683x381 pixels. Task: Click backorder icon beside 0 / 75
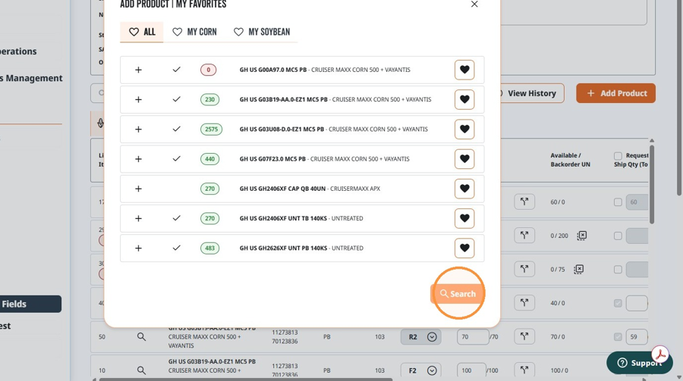(x=578, y=269)
